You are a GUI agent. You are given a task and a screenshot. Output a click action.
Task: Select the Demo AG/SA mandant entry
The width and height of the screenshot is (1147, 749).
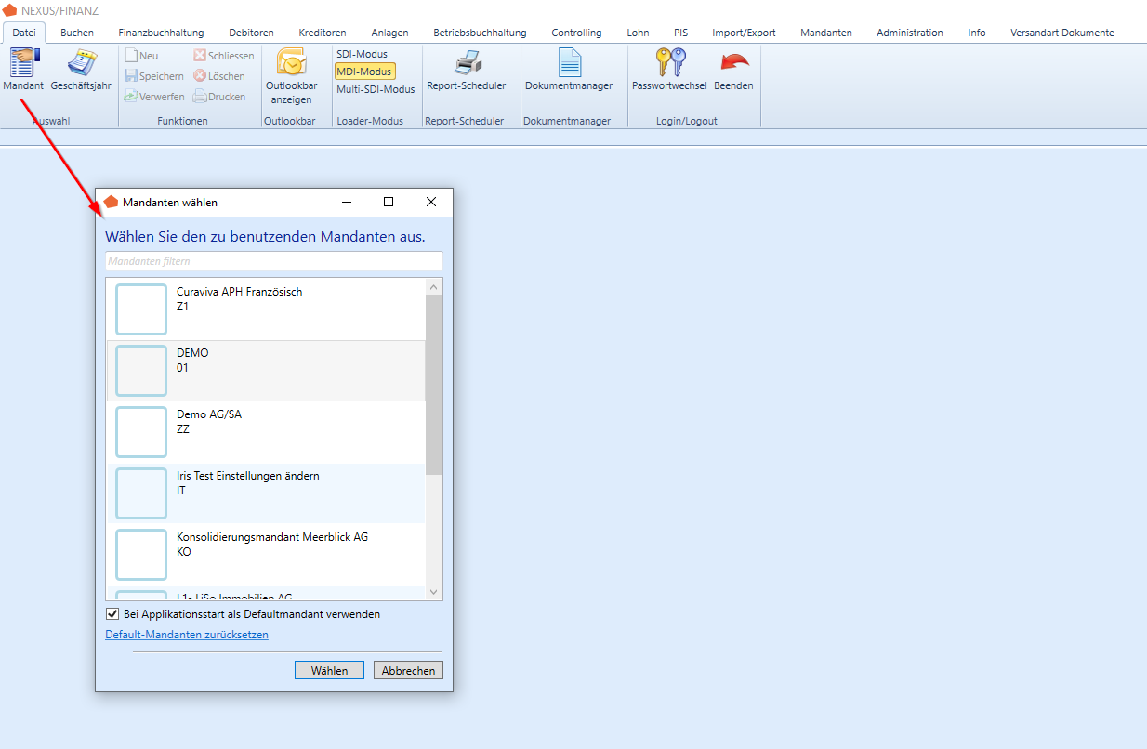pos(266,432)
